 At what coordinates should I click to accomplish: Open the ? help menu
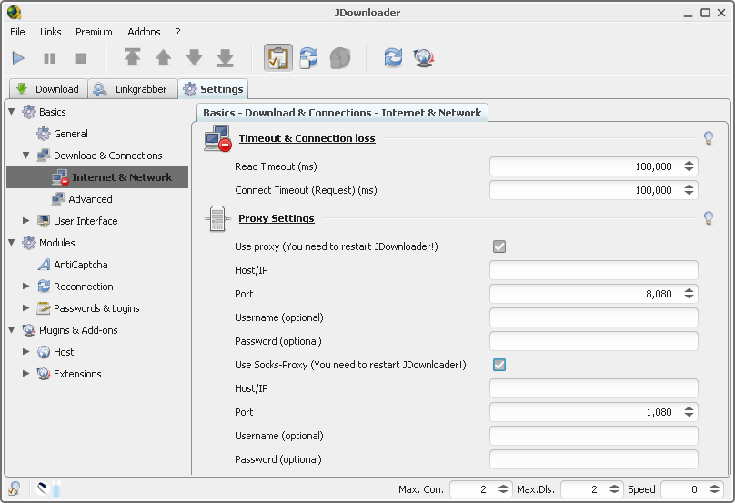click(x=178, y=32)
